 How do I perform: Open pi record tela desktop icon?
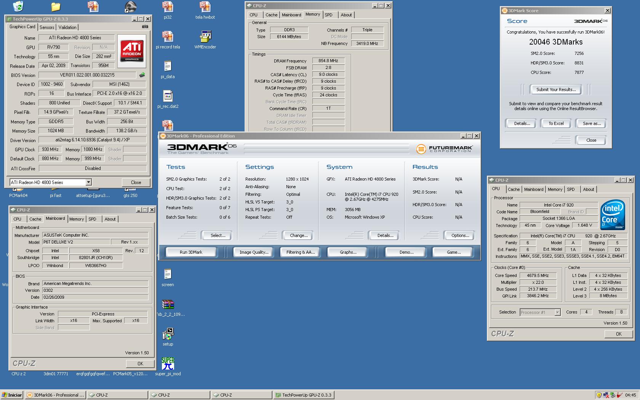[168, 40]
